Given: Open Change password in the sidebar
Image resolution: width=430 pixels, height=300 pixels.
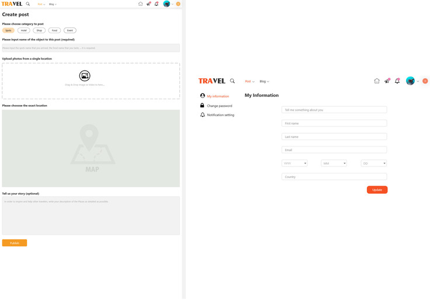Looking at the screenshot, I should pyautogui.click(x=219, y=106).
